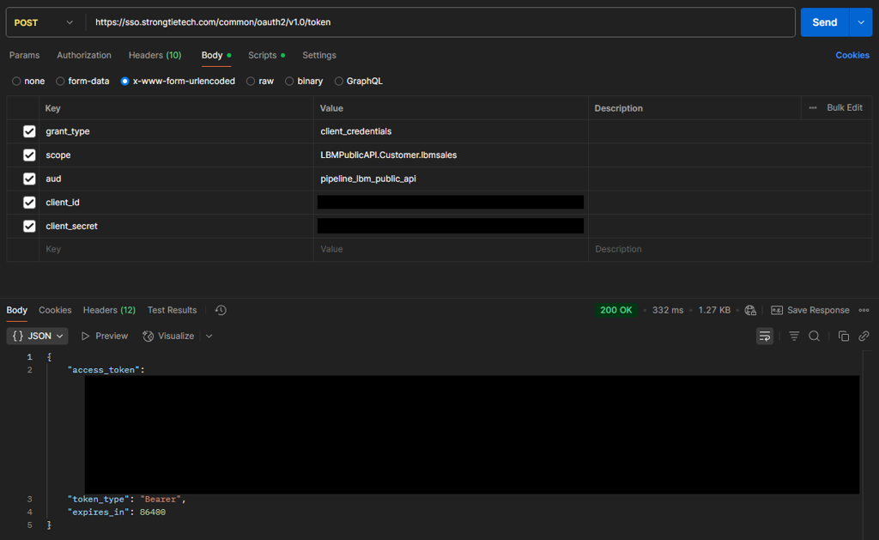This screenshot has height=540, width=879.
Task: Open the Cookies link
Action: [852, 55]
